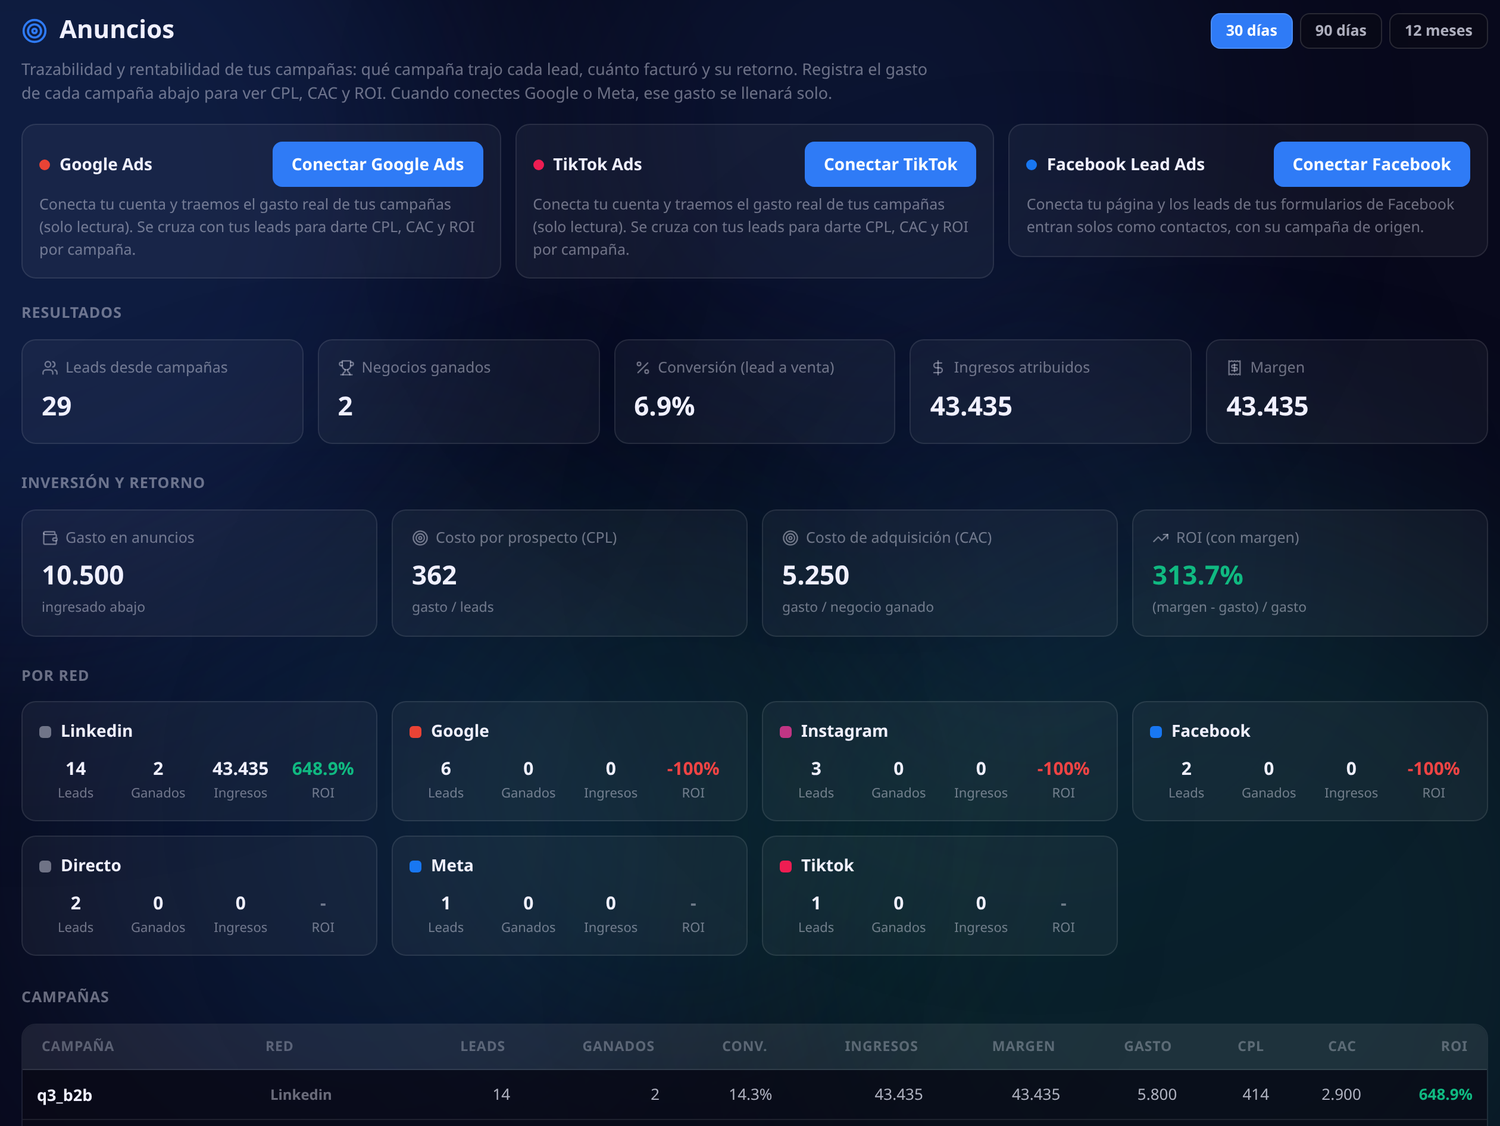Screen dimensions: 1500x1126
Task: Click the red square beside Tiktok network
Action: [x=786, y=867]
